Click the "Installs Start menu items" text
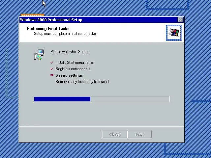The height and width of the screenshot is (158, 211). [74, 63]
